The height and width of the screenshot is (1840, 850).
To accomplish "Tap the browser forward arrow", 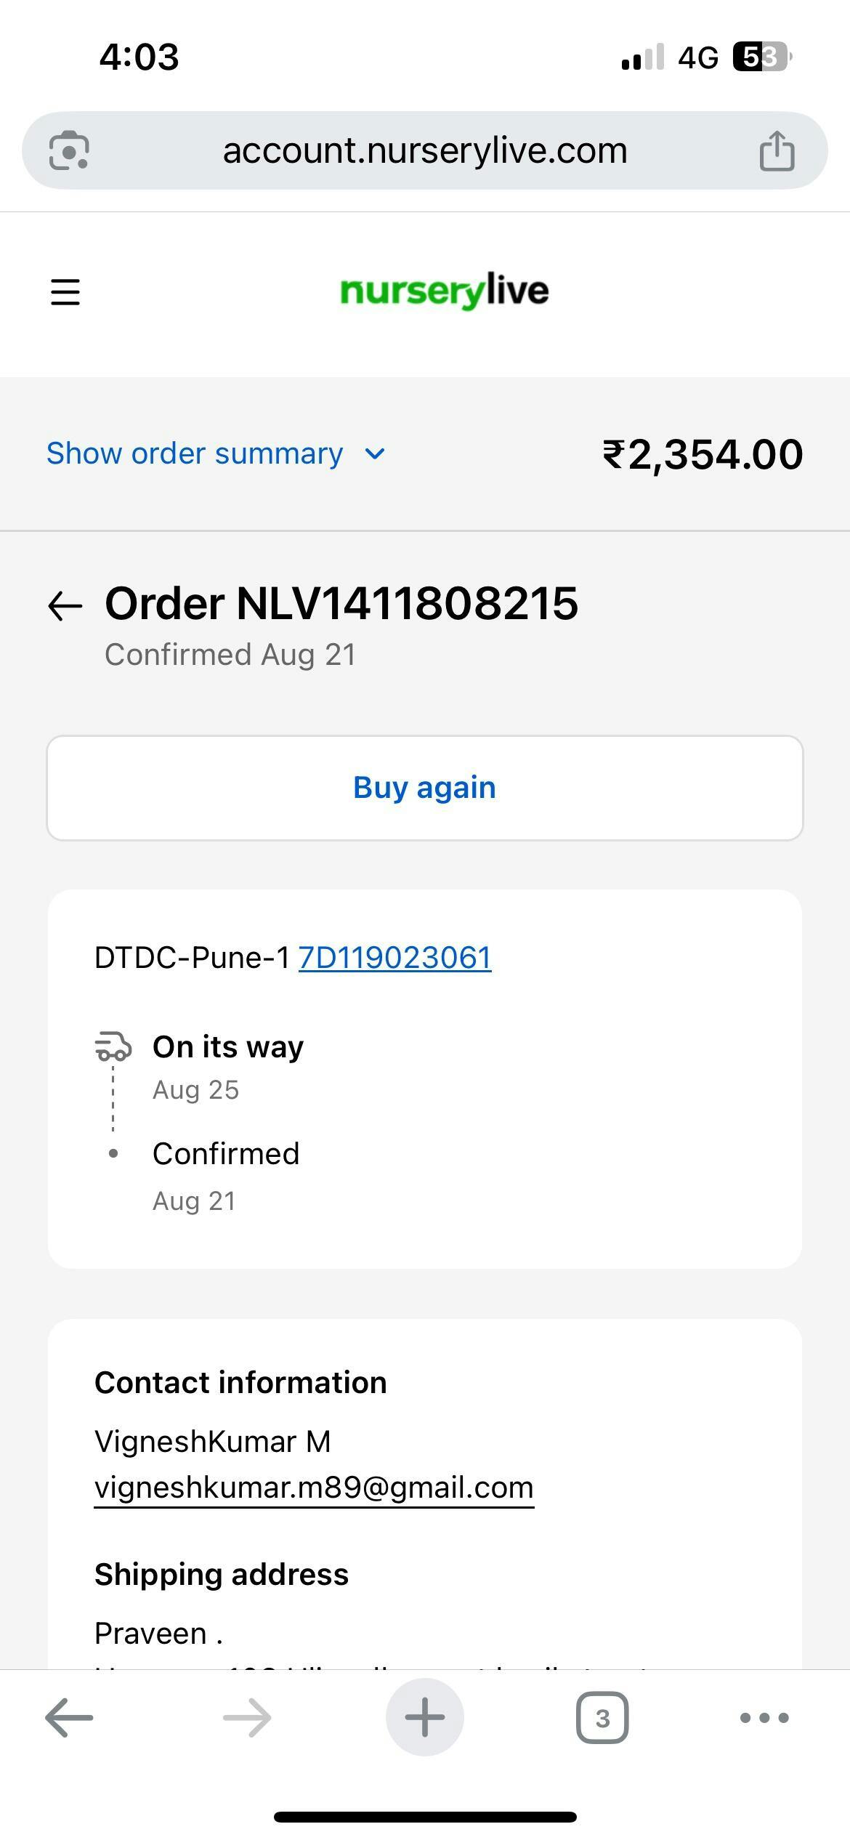I will click(247, 1718).
